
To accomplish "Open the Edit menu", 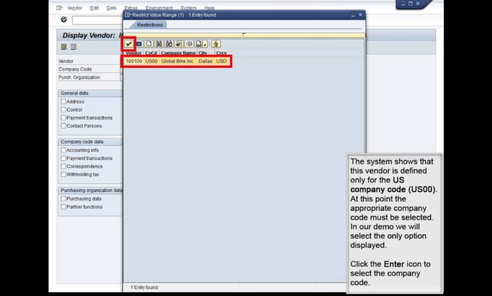I will click(x=94, y=8).
